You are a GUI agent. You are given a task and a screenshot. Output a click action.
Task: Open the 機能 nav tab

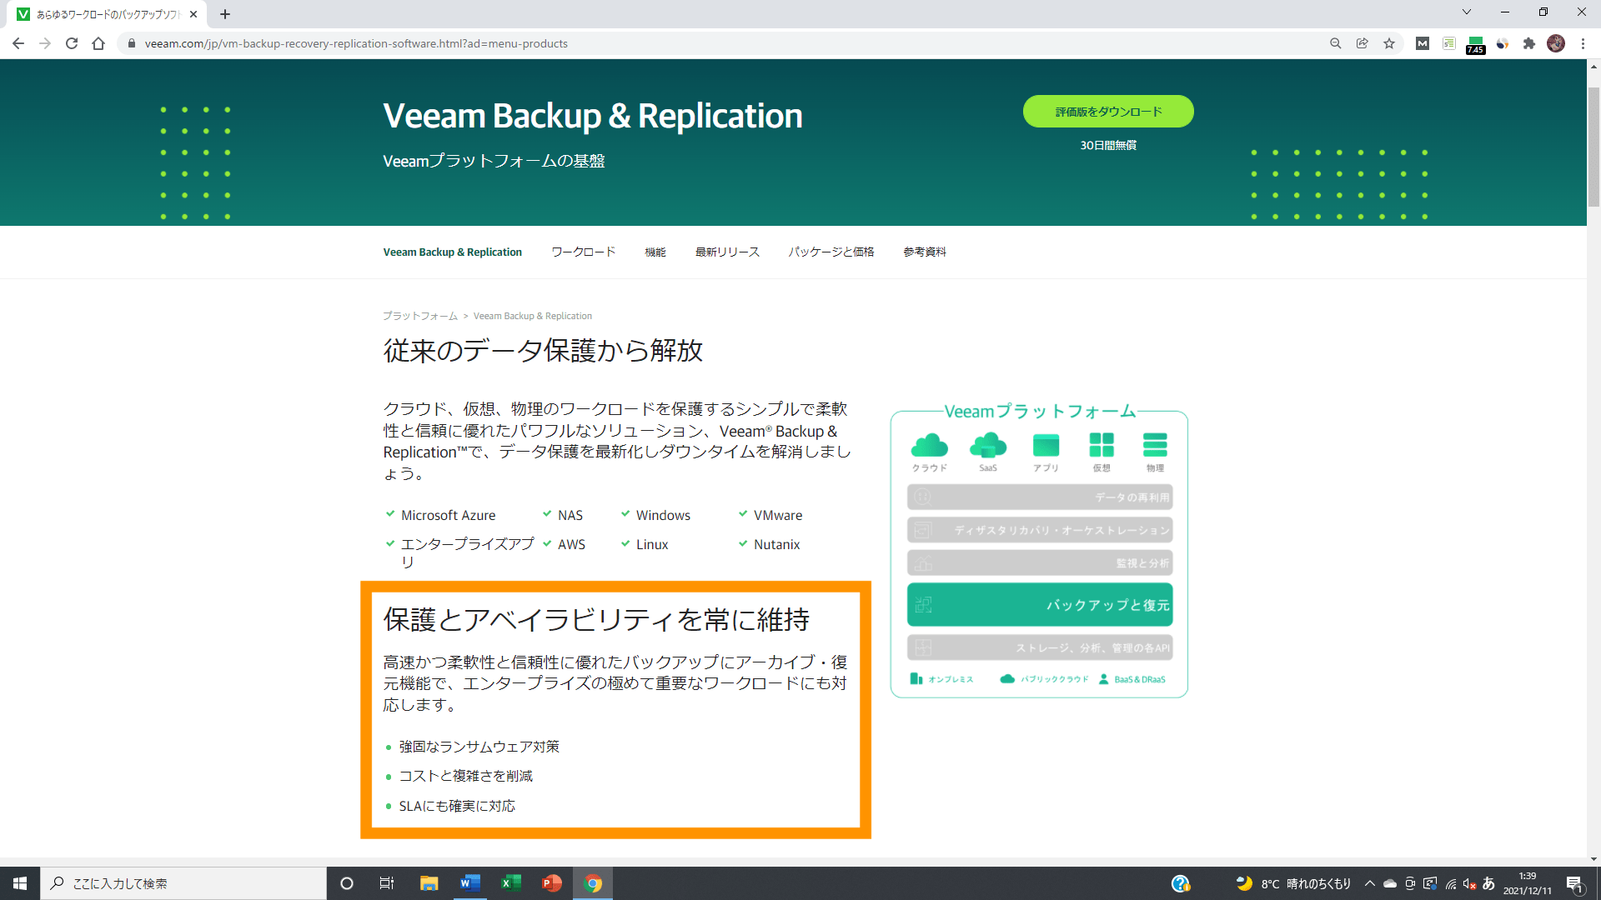[655, 252]
